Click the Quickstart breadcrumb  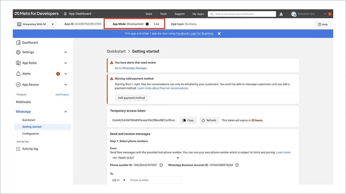pos(116,51)
